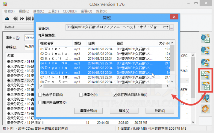Image resolution: width=214 pixels, height=133 pixels.
Task: Click the CDDB album lookup magnifier icon
Action: 205,98
